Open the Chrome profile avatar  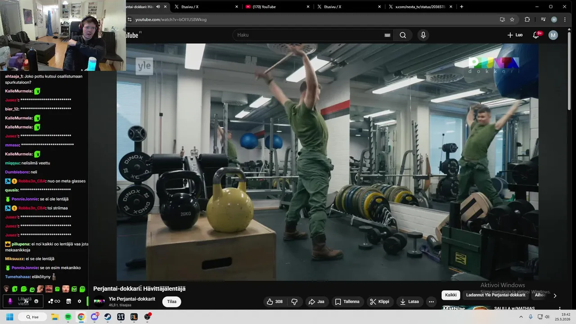pyautogui.click(x=554, y=20)
